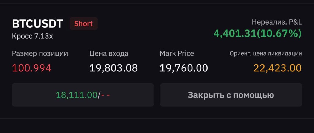This screenshot has height=133, width=314.
Task: Click the 19,803.08 entry price
Action: pyautogui.click(x=113, y=68)
